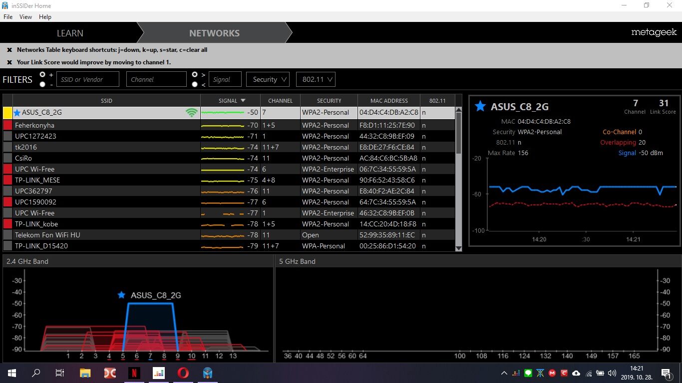Select the CsiRo network row
The width and height of the screenshot is (682, 383).
point(229,158)
